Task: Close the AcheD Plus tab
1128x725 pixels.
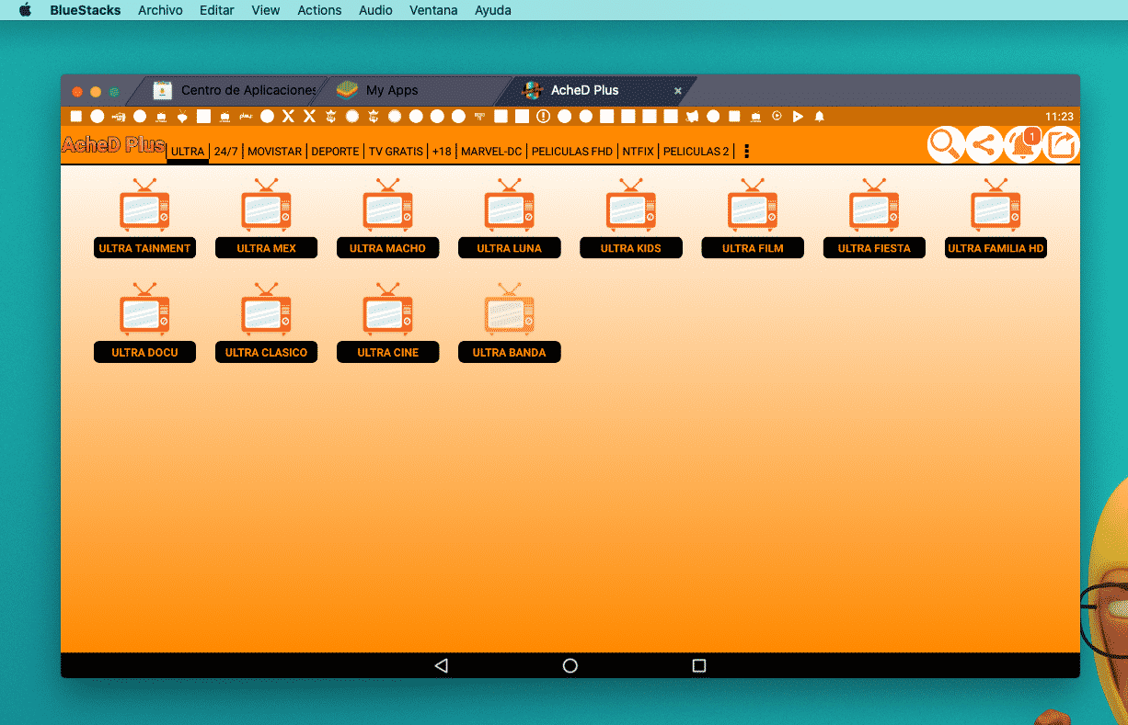Action: click(678, 91)
